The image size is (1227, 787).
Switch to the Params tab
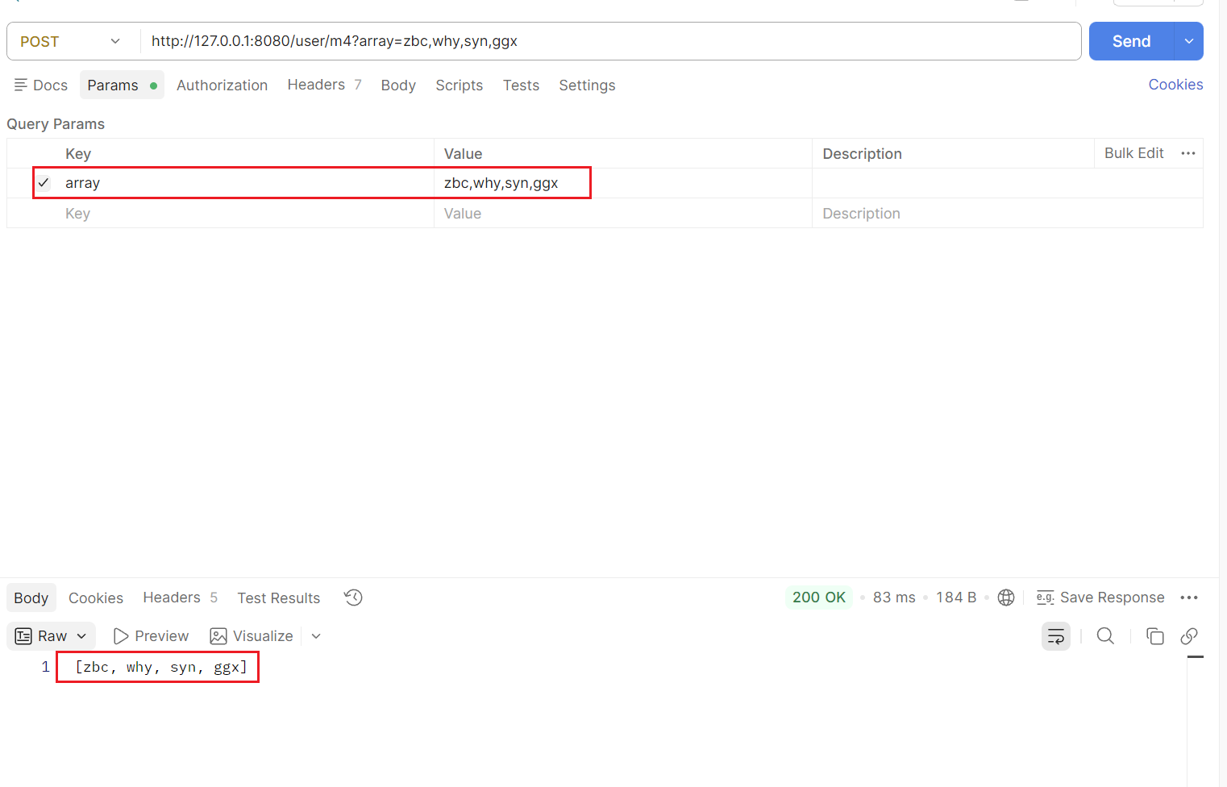click(x=122, y=85)
